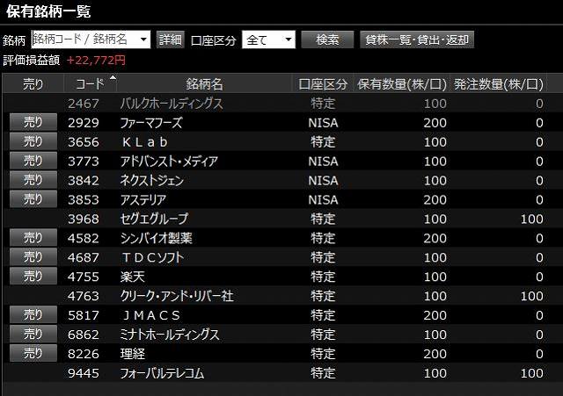Sort by the コード column header

(91, 84)
